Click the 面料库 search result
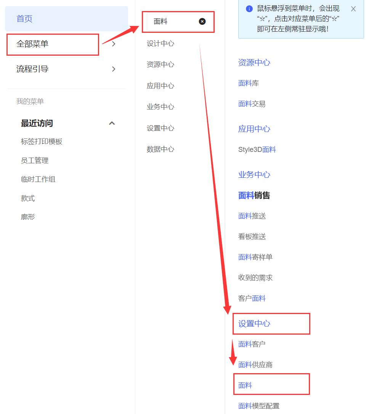374x414 pixels. pyautogui.click(x=249, y=83)
